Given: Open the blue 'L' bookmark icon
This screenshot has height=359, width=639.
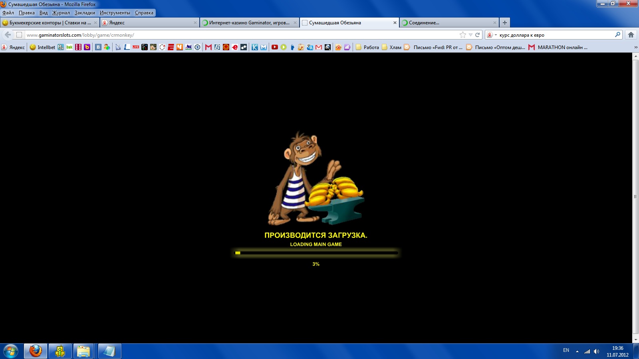Looking at the screenshot, I should (x=127, y=47).
